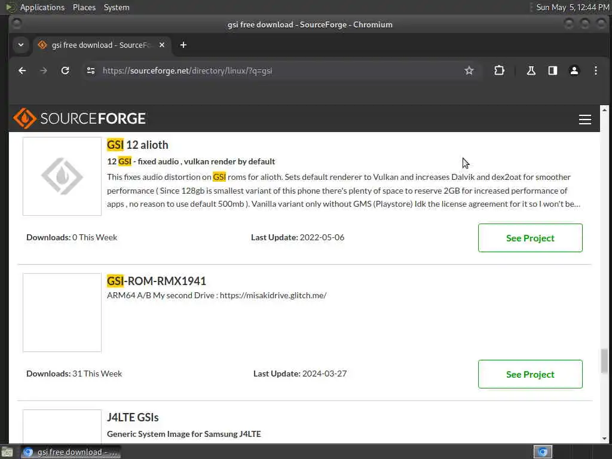Click 'Last Update: 2022-05-06' text
This screenshot has width=612, height=459.
tap(298, 237)
